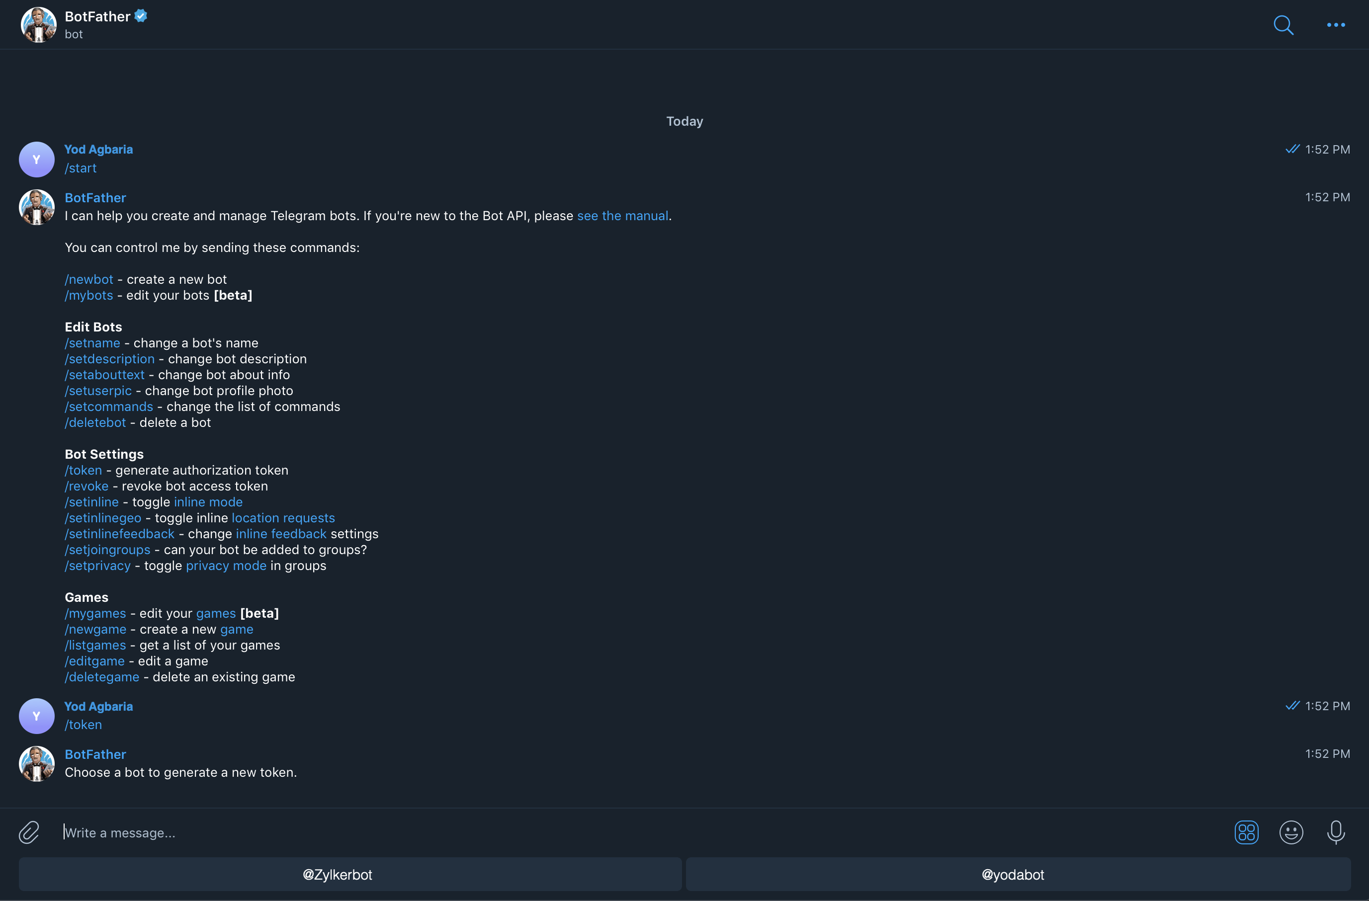Click 'Games' section heading
Image resolution: width=1369 pixels, height=901 pixels.
point(86,597)
